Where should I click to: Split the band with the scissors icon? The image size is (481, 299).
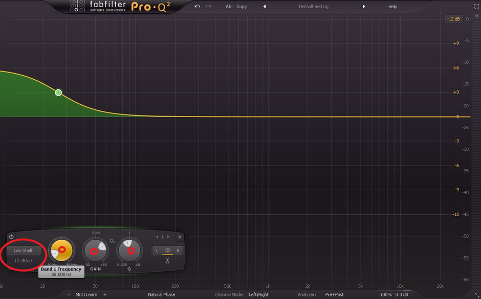(167, 261)
